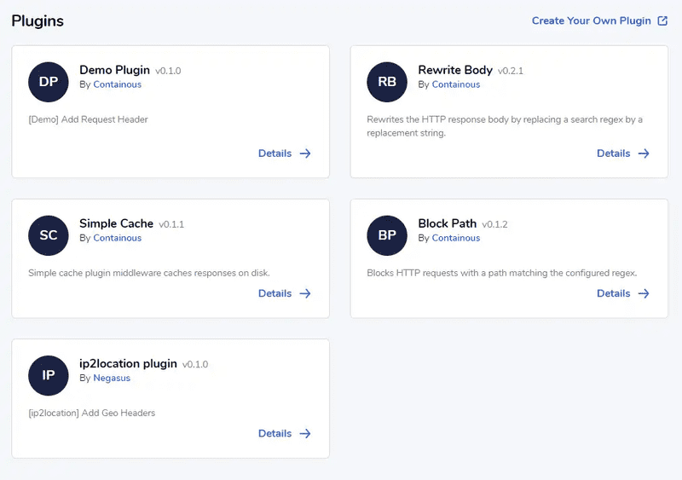Click the arrow icon in Simple Cache card
Screen dimensions: 682x480
point(305,293)
